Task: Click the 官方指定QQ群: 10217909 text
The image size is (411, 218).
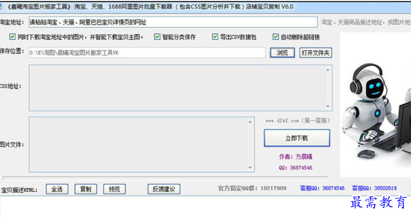Action: coord(252,188)
